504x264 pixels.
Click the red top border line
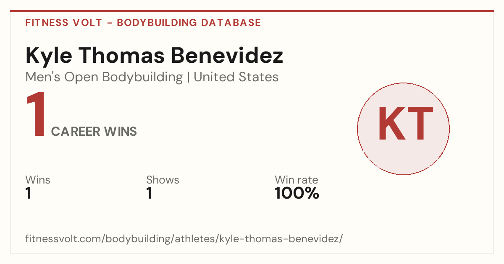click(x=252, y=11)
